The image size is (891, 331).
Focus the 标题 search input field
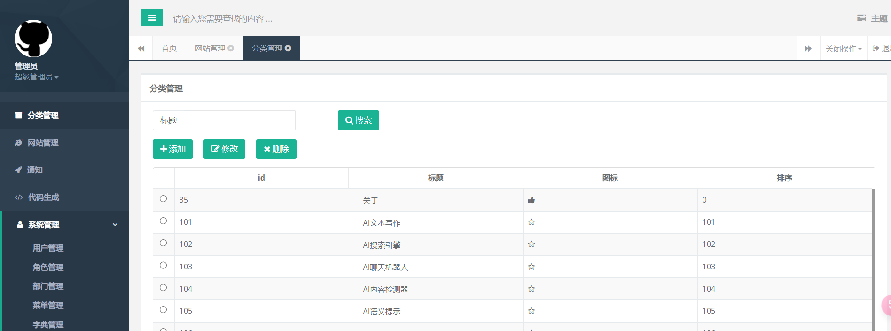point(239,120)
